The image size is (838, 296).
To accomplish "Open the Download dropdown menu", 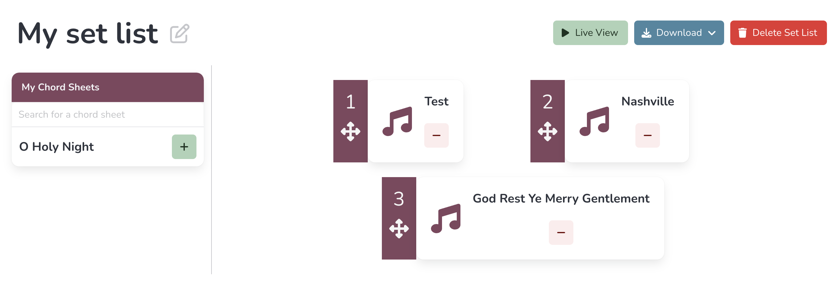I will [x=679, y=33].
